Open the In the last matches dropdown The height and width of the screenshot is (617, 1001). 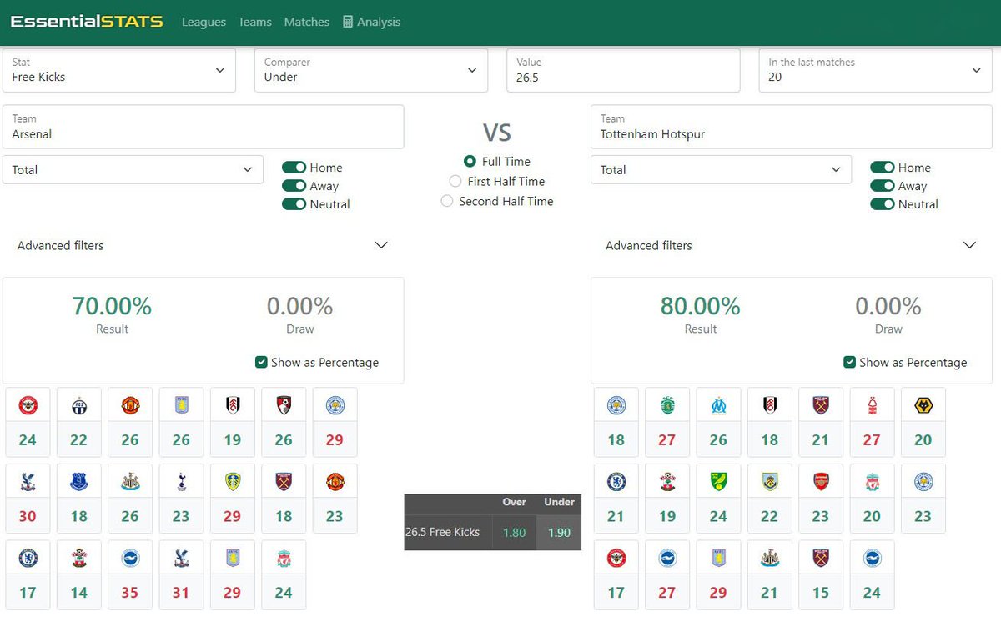click(876, 70)
